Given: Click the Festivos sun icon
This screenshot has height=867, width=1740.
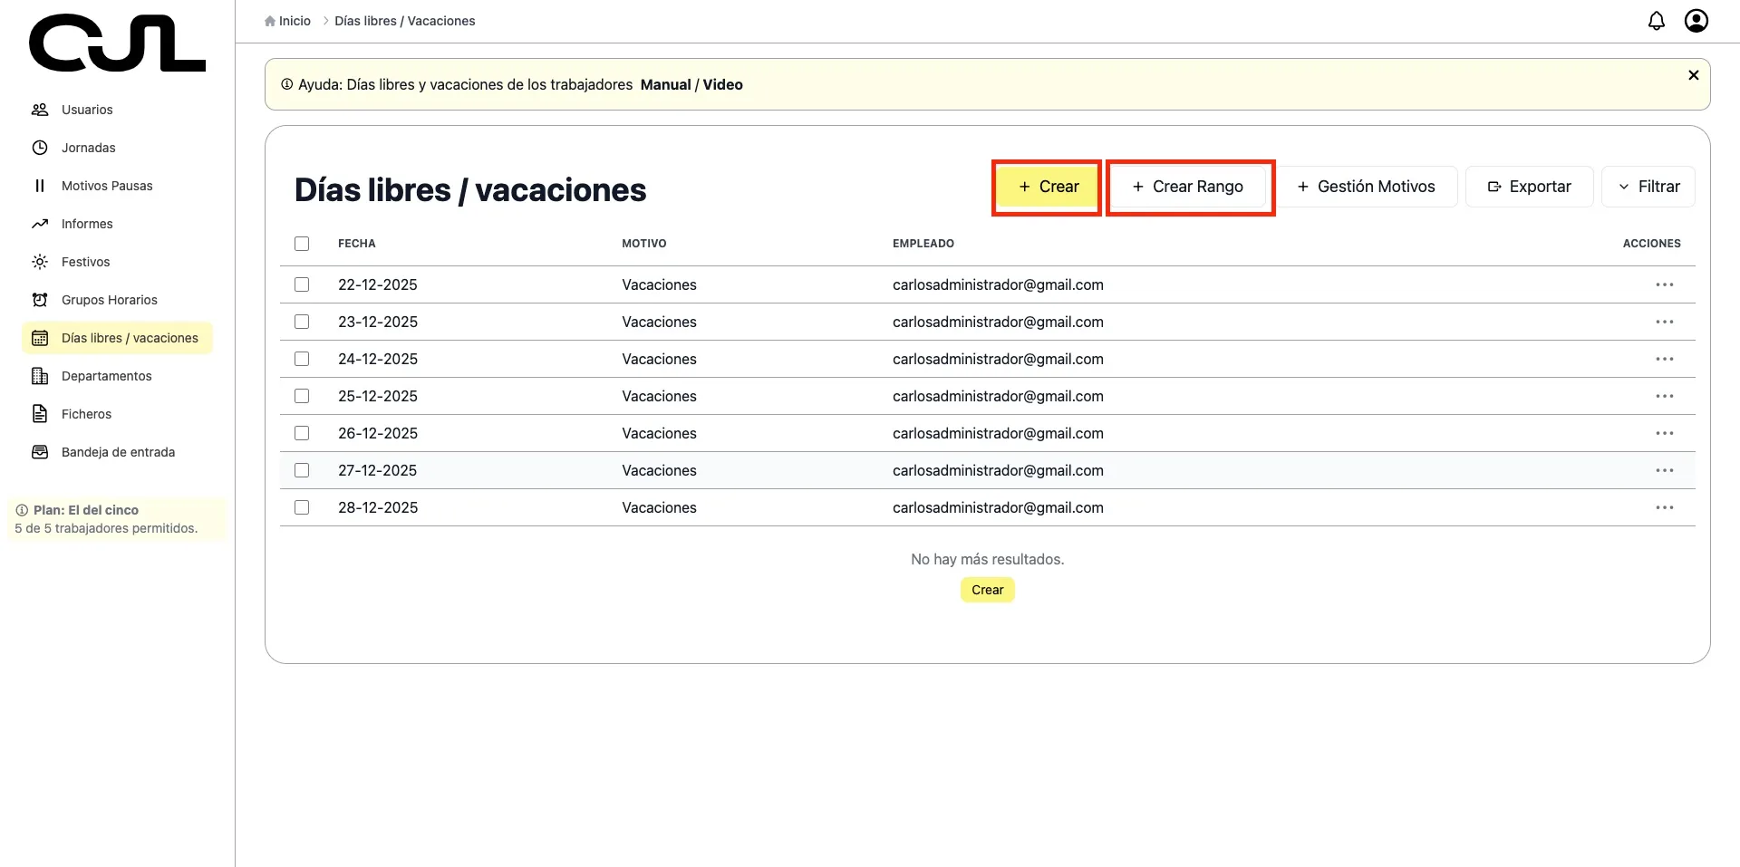Looking at the screenshot, I should click(40, 262).
